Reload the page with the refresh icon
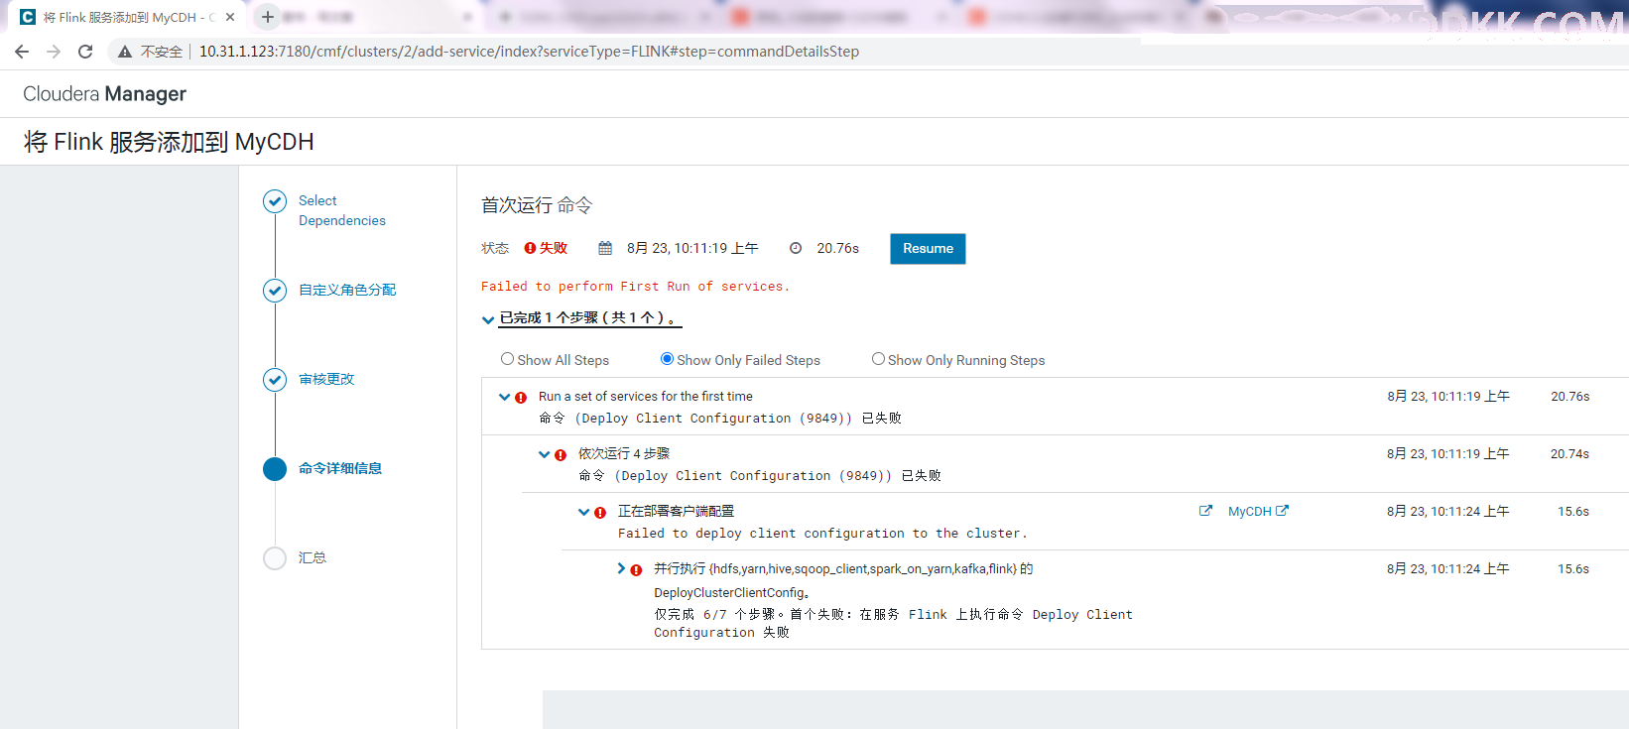Viewport: 1629px width, 729px height. point(85,52)
